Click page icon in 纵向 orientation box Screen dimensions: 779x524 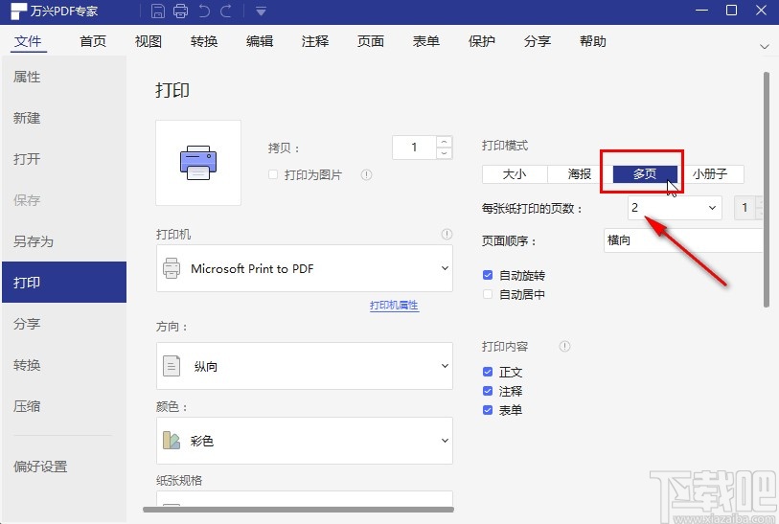coord(172,366)
